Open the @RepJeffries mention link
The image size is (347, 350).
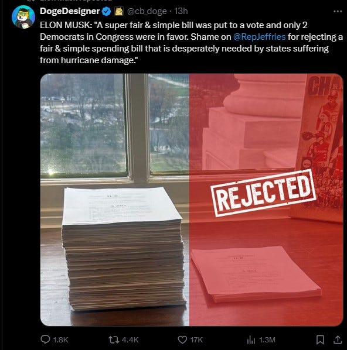[x=259, y=37]
